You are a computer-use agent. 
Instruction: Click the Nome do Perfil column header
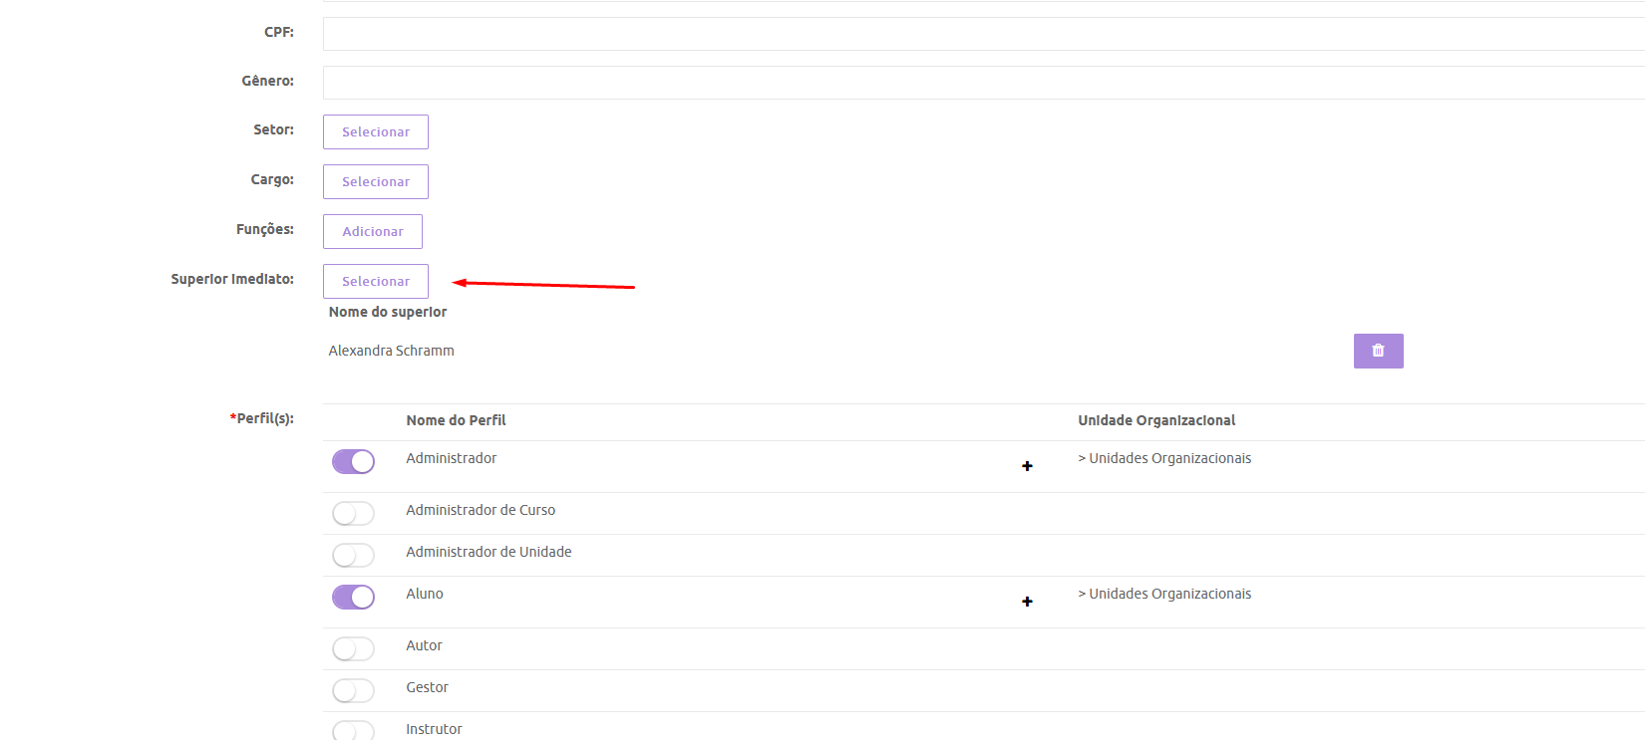456,420
